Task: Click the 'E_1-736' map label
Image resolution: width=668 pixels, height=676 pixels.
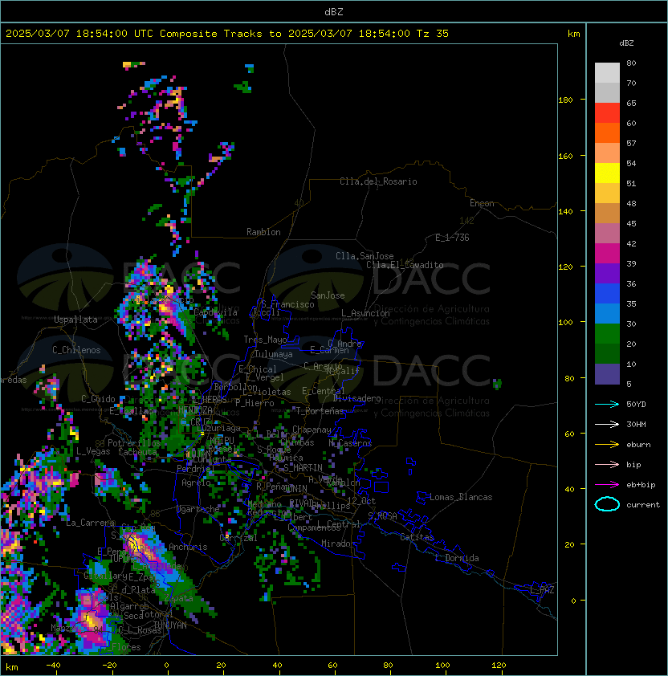Action: click(452, 238)
